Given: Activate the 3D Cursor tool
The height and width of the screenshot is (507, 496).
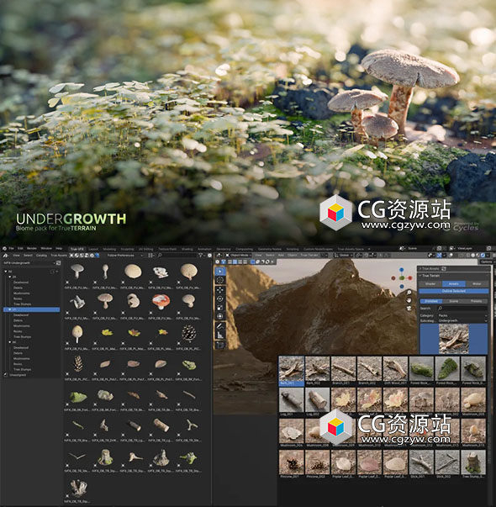Looking at the screenshot, I should point(220,280).
